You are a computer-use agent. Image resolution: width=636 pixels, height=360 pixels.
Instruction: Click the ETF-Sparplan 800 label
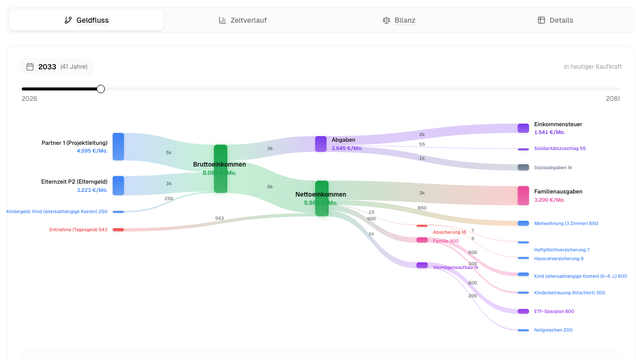coord(554,311)
